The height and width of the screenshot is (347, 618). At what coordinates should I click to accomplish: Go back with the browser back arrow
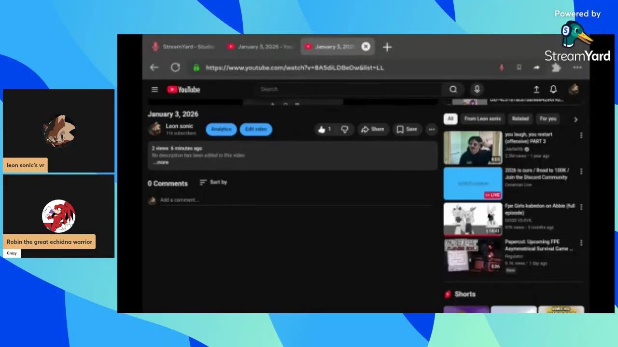[154, 67]
